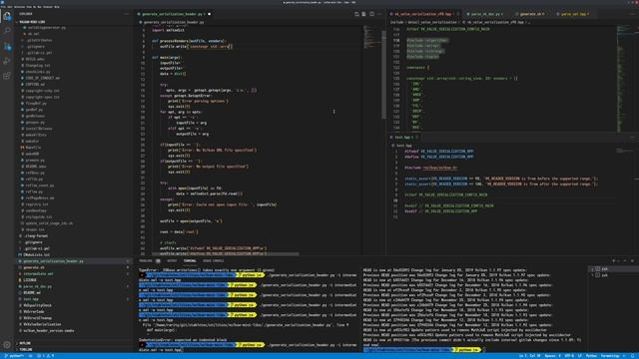Open the Run and Debug view in the activity bar

coord(7,61)
